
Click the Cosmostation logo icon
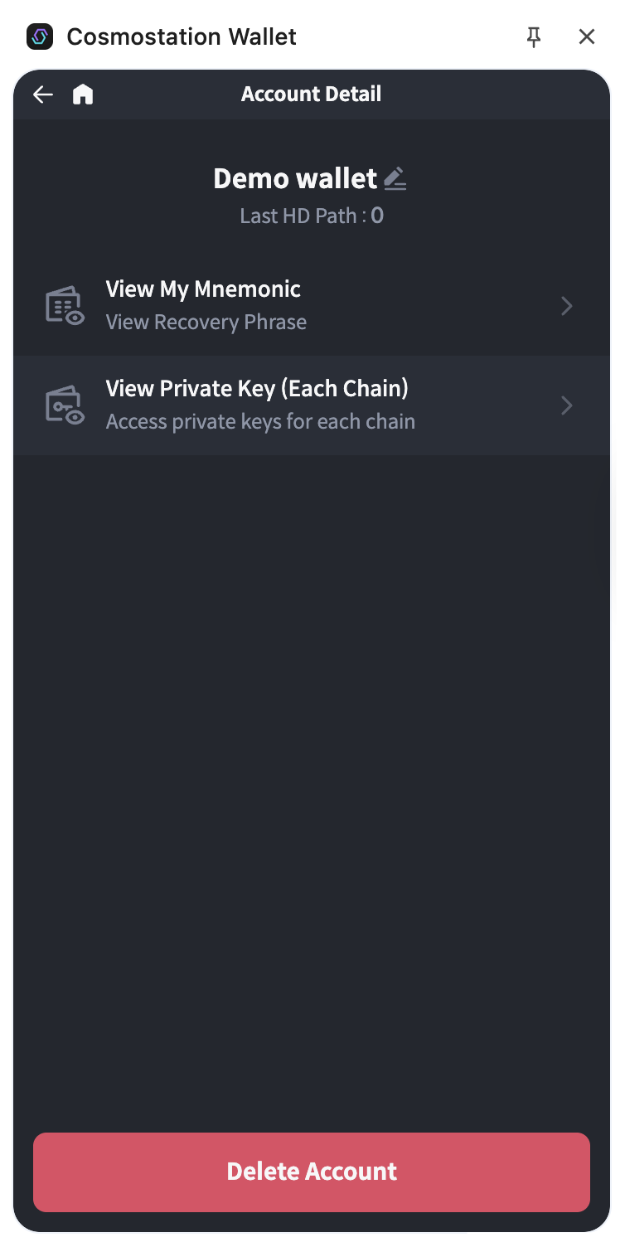click(40, 36)
